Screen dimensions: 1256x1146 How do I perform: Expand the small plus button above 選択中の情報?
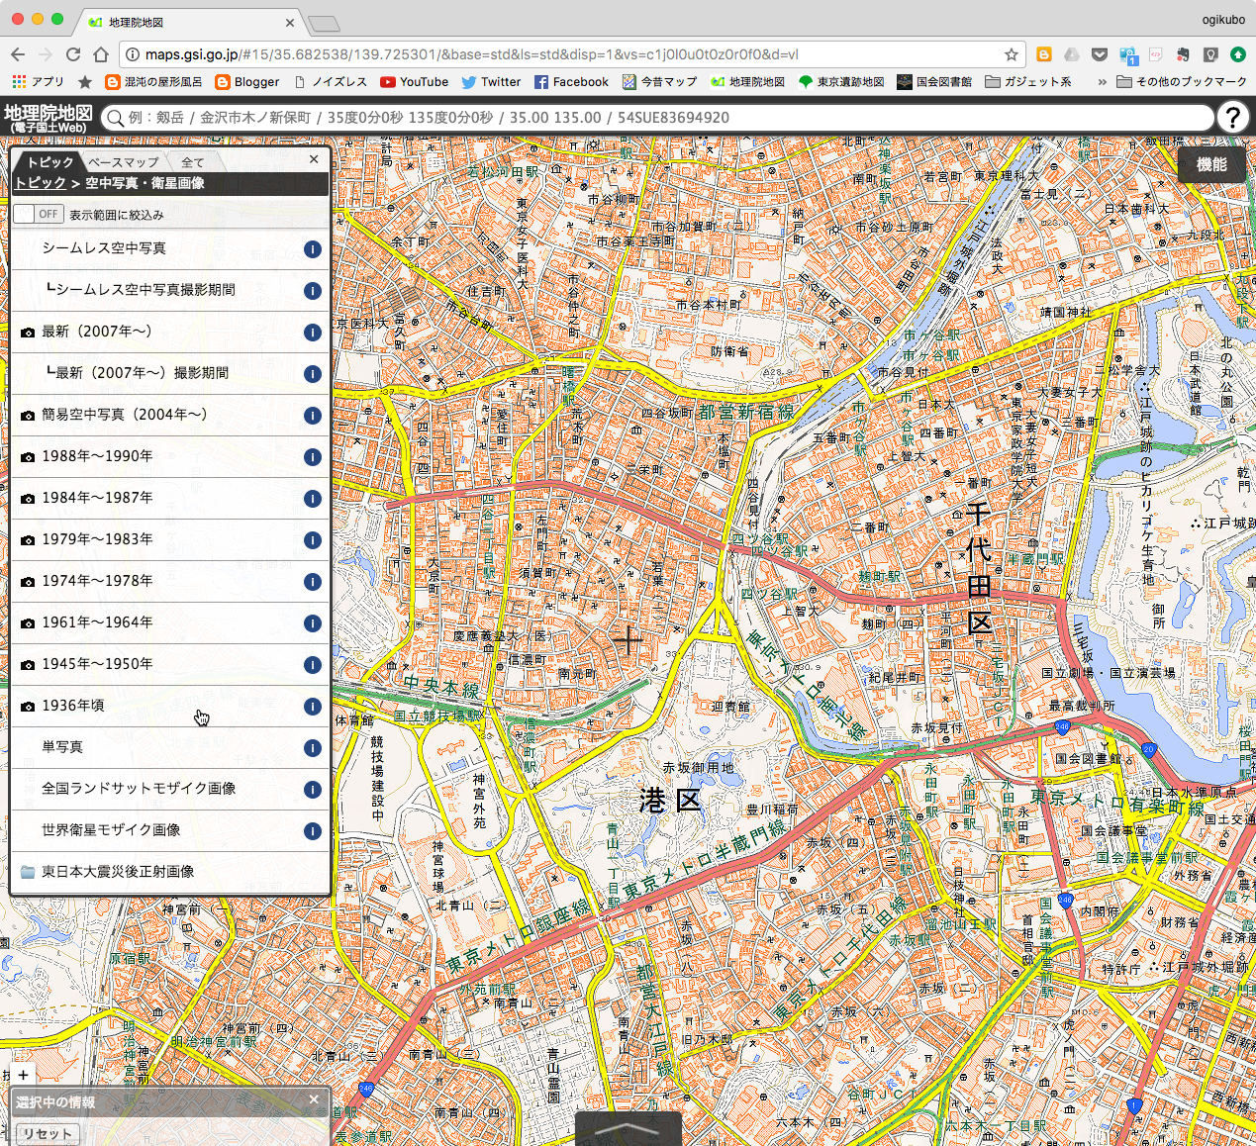coord(23,1074)
